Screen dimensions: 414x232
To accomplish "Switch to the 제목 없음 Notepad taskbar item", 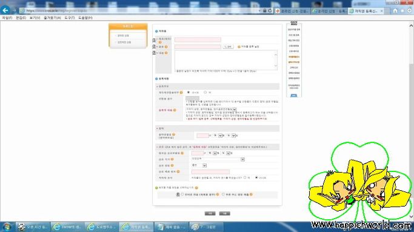I will 172,227.
